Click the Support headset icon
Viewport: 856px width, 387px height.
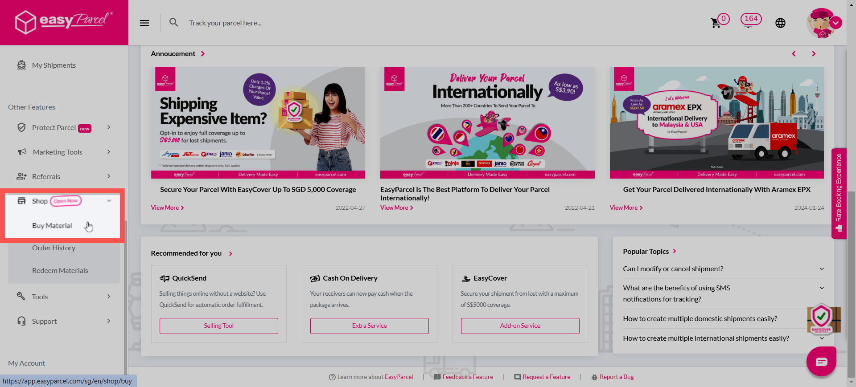coord(21,321)
